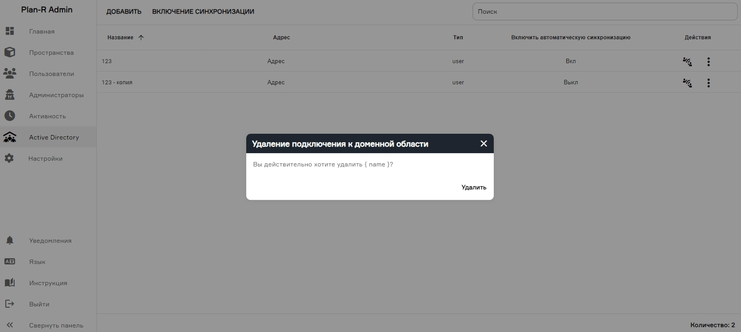Click sync icon for row 123 - копия
The height and width of the screenshot is (332, 741).
coord(687,83)
